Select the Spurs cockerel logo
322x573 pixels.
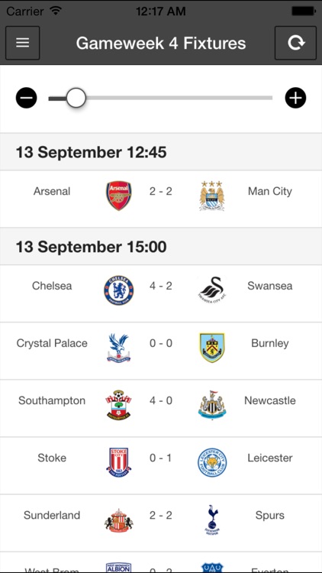point(212,520)
